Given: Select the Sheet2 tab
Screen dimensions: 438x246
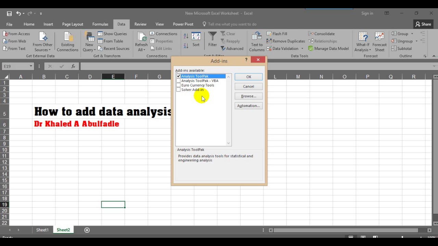Looking at the screenshot, I should click(x=63, y=230).
